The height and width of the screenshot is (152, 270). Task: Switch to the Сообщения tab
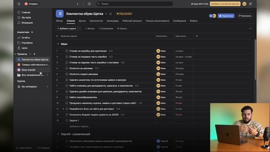pos(179,21)
